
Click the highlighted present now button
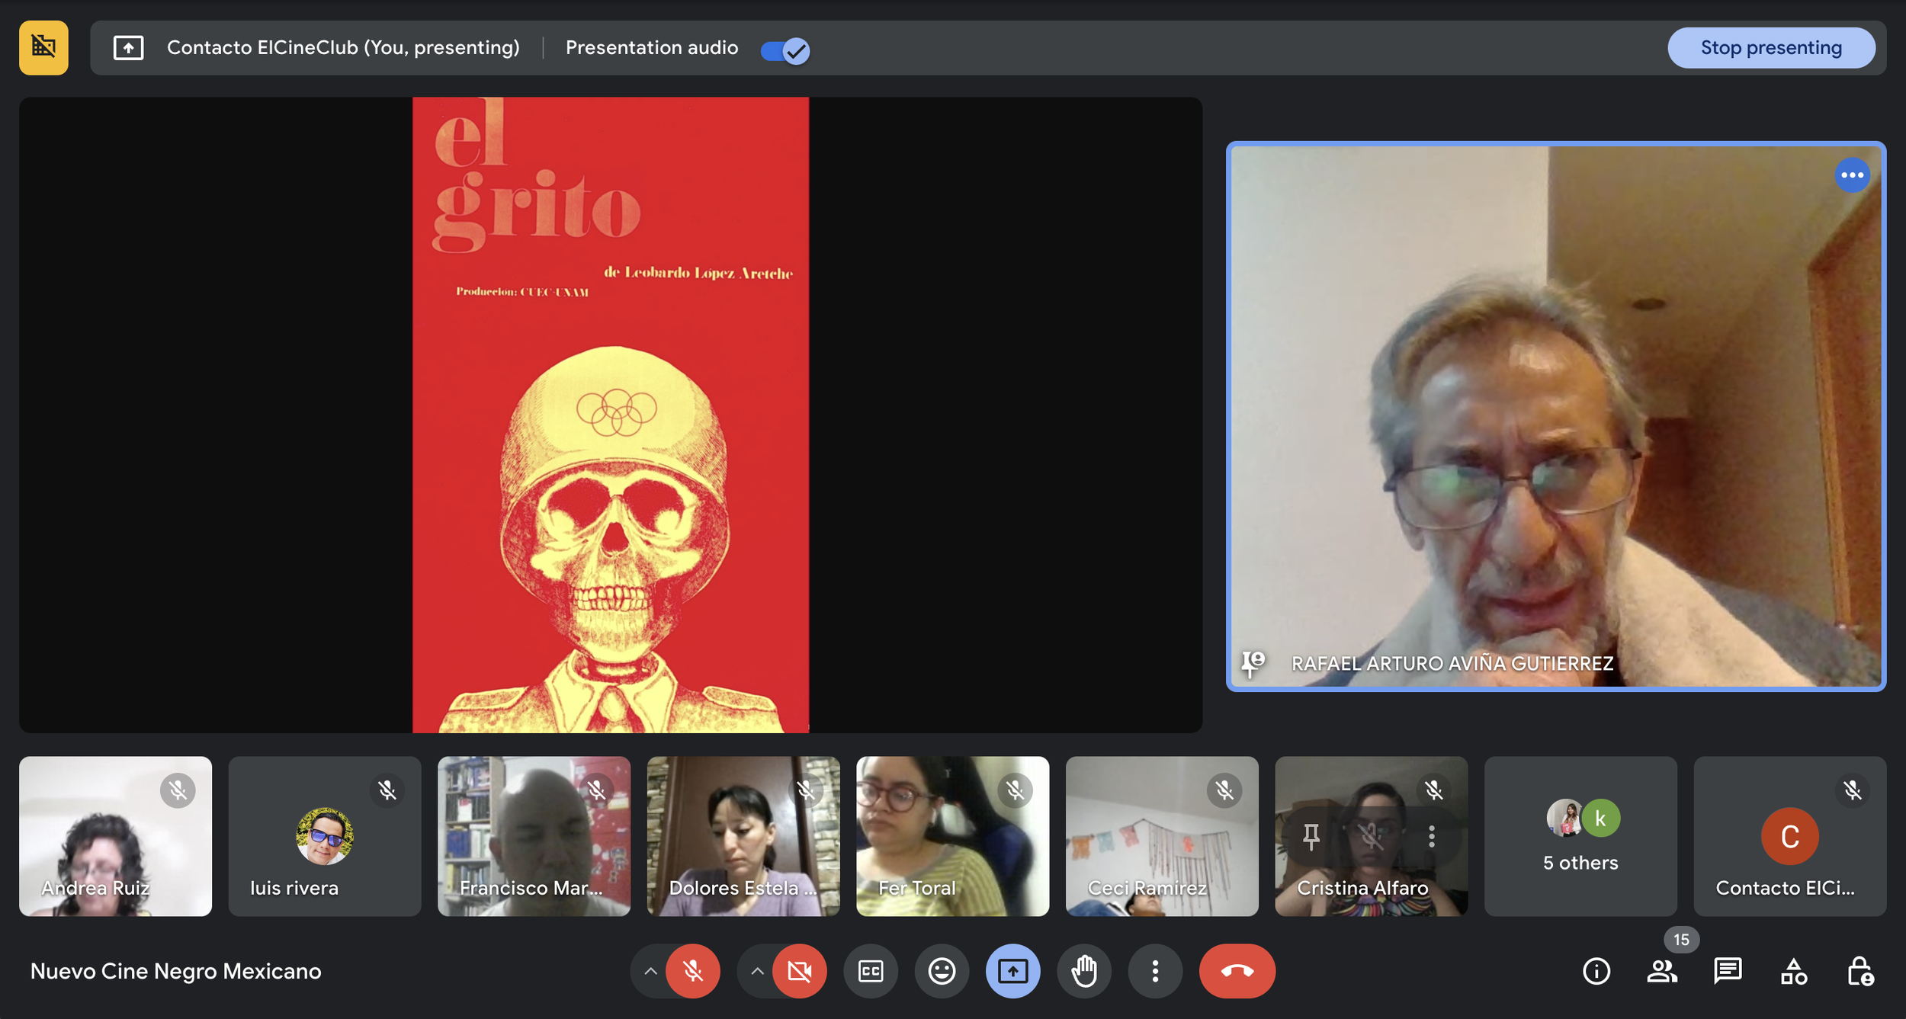[1012, 971]
